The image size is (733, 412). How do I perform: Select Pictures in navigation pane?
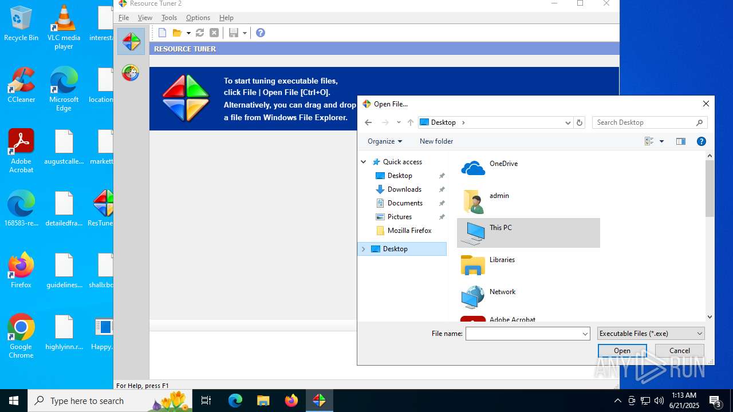pos(400,217)
